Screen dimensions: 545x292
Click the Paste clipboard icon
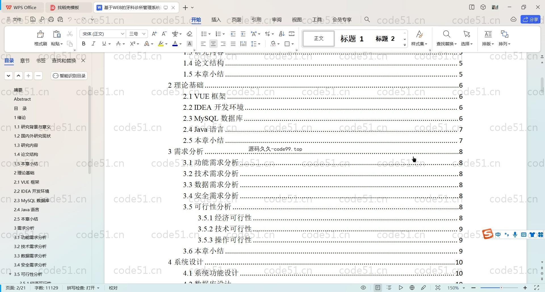tap(57, 34)
